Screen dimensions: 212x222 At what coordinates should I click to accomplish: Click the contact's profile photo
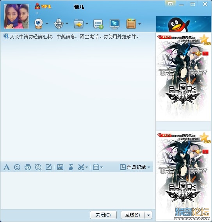click(x=16, y=16)
